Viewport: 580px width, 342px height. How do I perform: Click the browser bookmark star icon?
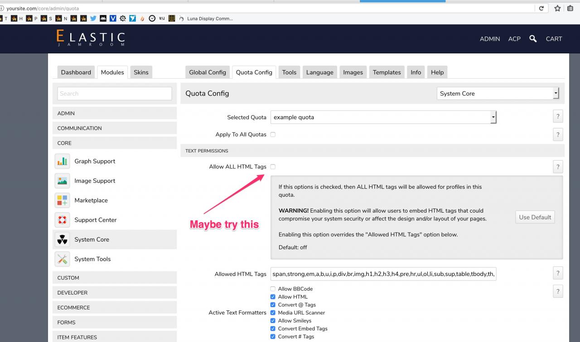(x=557, y=9)
